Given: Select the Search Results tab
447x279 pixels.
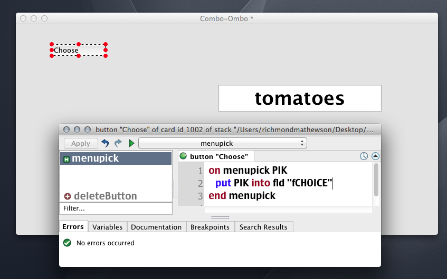Looking at the screenshot, I should pyautogui.click(x=263, y=227).
